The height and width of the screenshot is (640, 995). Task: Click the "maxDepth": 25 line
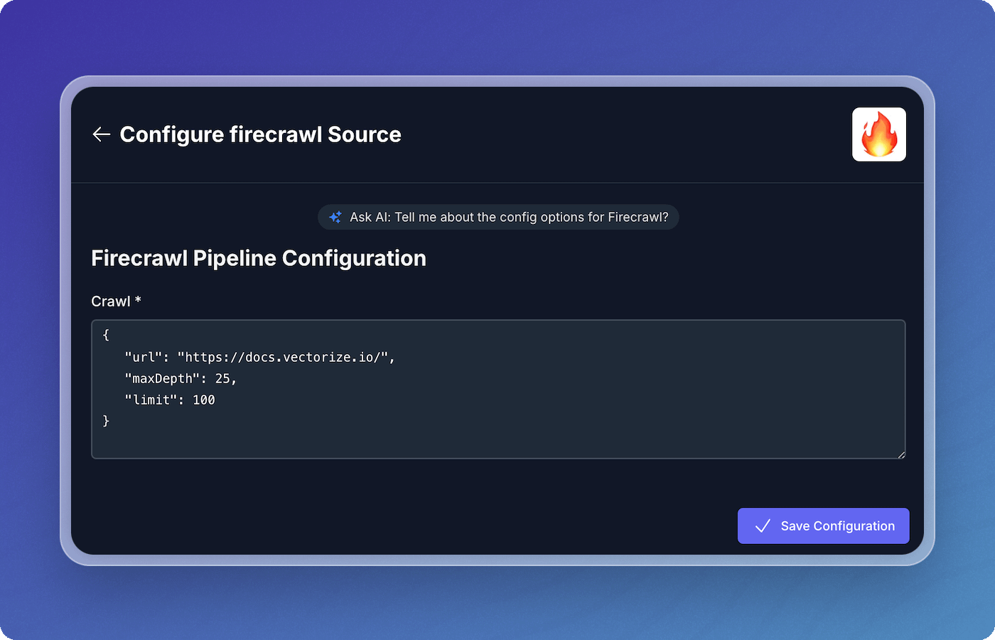[x=181, y=378]
